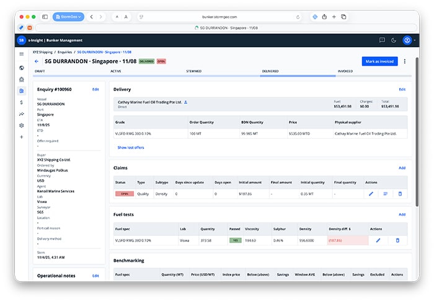The width and height of the screenshot is (434, 301).
Task: Select the INVOICED stage tab
Action: click(345, 71)
